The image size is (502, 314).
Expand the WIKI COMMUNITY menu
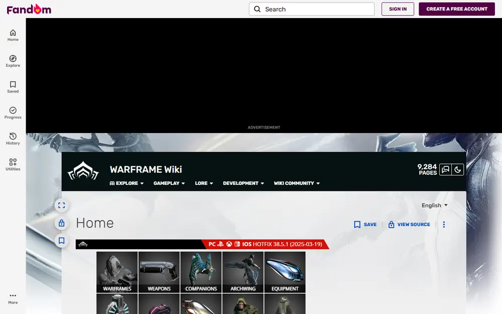point(297,183)
